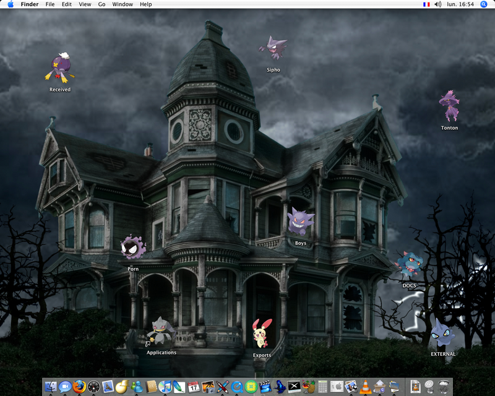Launch Firefox from the Dock
The width and height of the screenshot is (495, 396).
click(79, 387)
